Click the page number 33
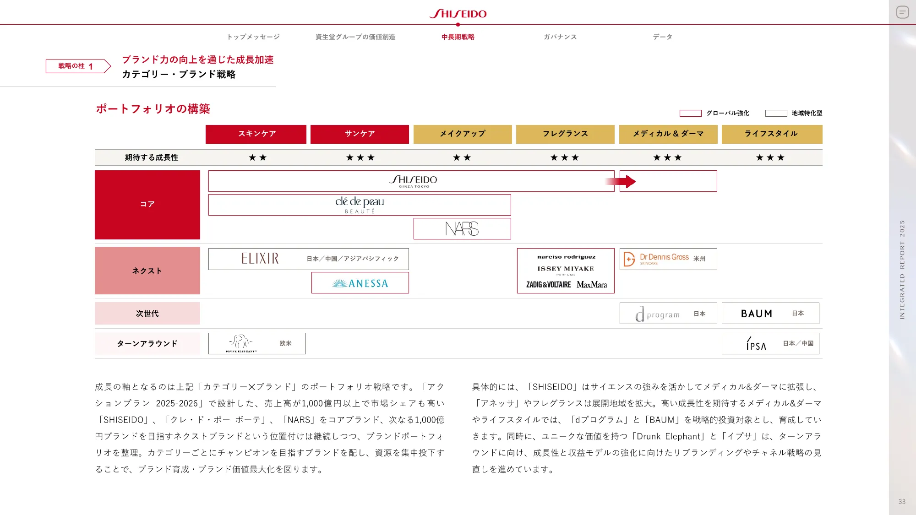This screenshot has width=916, height=515. (902, 502)
